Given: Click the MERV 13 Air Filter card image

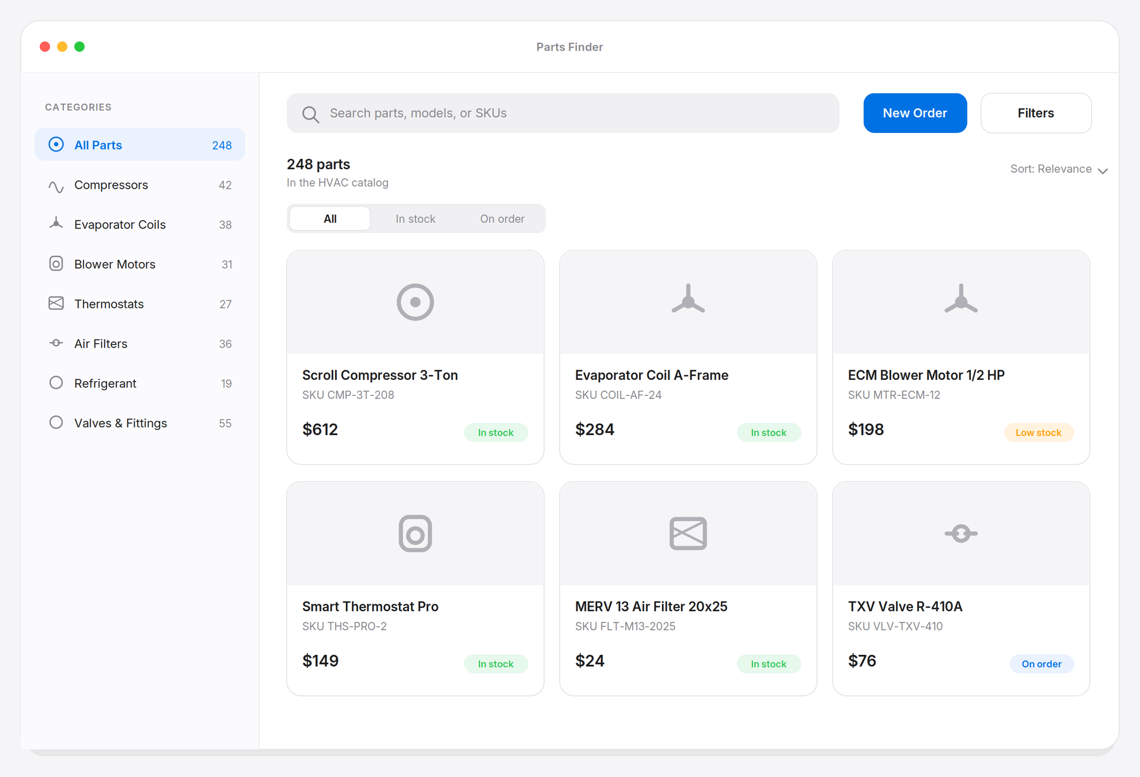Looking at the screenshot, I should pyautogui.click(x=688, y=533).
